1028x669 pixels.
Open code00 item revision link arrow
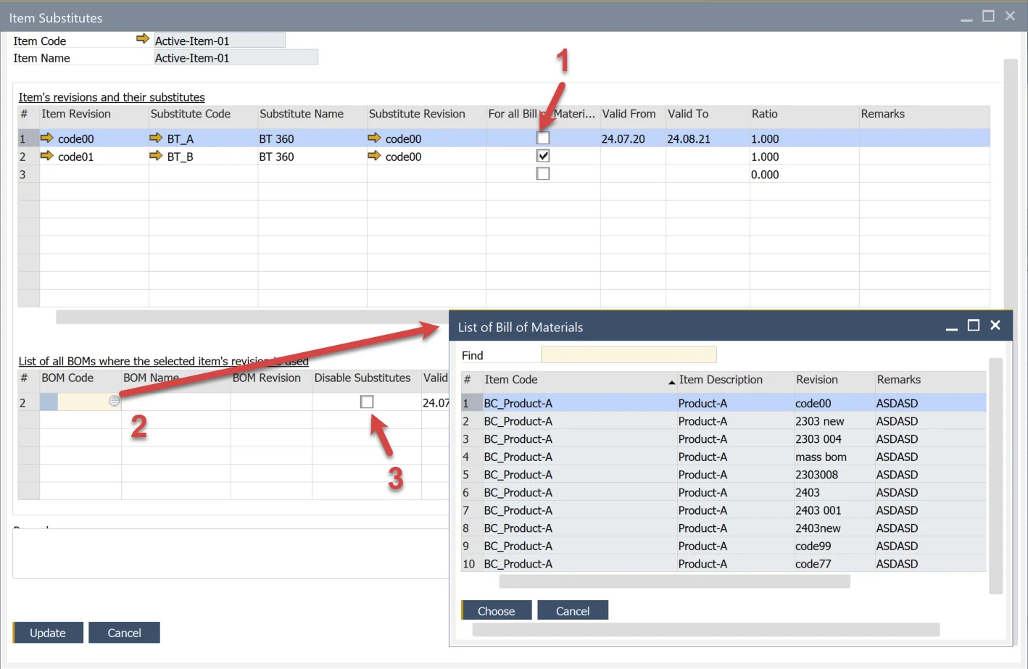pos(47,138)
